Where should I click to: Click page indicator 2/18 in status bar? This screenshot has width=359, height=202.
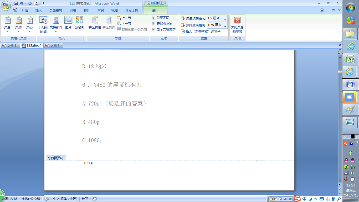(11, 199)
